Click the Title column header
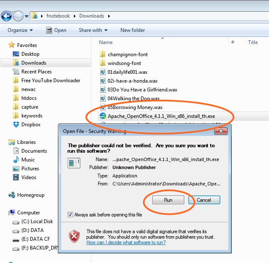This screenshot has height=263, width=269. click(253, 42)
